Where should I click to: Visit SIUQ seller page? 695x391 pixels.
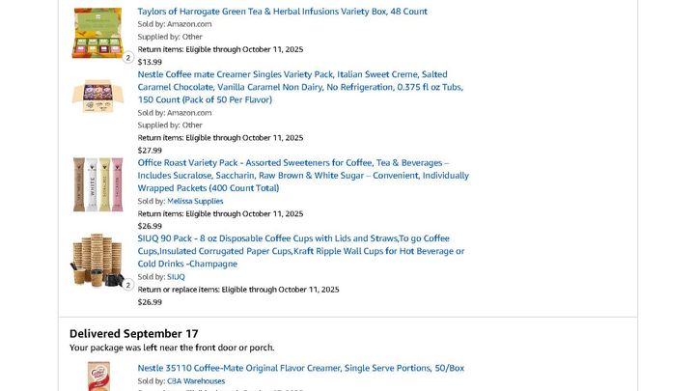tap(176, 277)
